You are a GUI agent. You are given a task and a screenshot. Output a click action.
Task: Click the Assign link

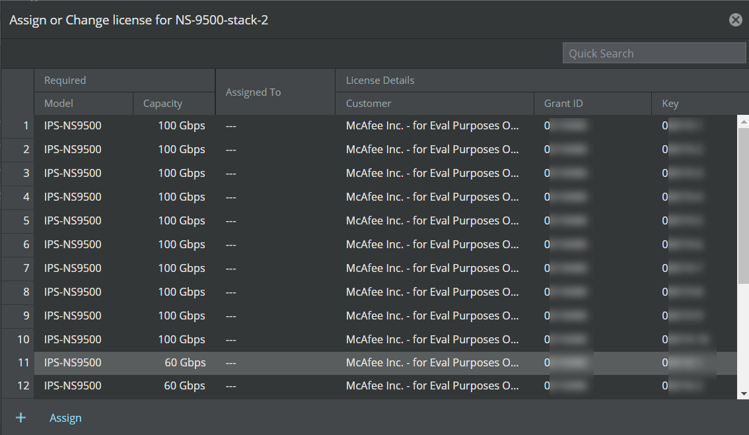click(65, 418)
